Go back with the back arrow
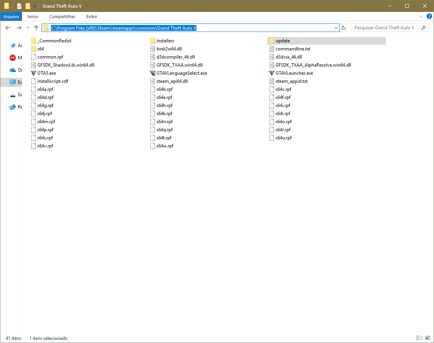The image size is (434, 343). pyautogui.click(x=8, y=28)
